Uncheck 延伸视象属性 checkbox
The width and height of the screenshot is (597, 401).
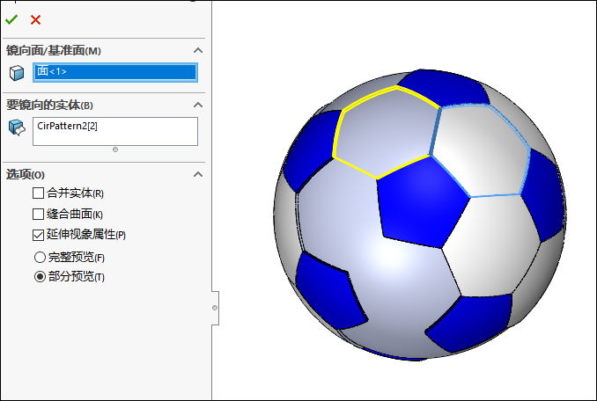tap(38, 235)
